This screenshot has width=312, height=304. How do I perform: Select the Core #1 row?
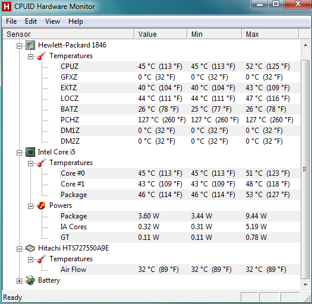tap(179, 184)
